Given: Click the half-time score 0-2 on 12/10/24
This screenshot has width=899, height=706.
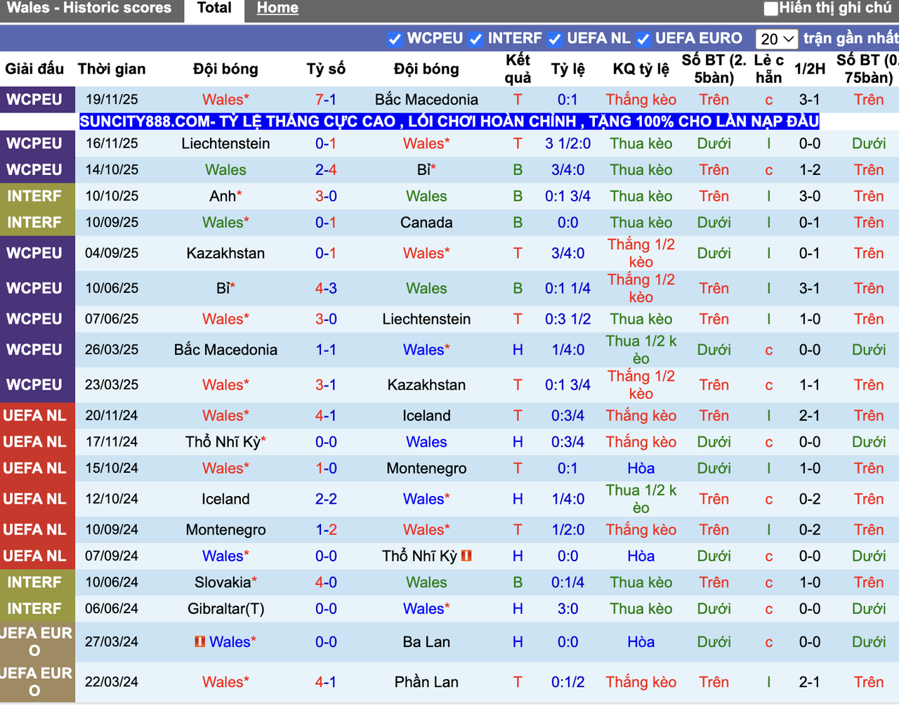Looking at the screenshot, I should (810, 499).
